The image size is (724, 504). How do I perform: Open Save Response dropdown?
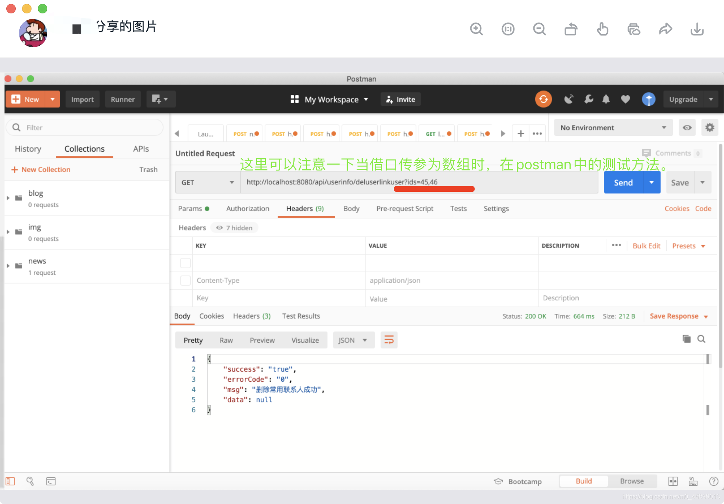(679, 316)
